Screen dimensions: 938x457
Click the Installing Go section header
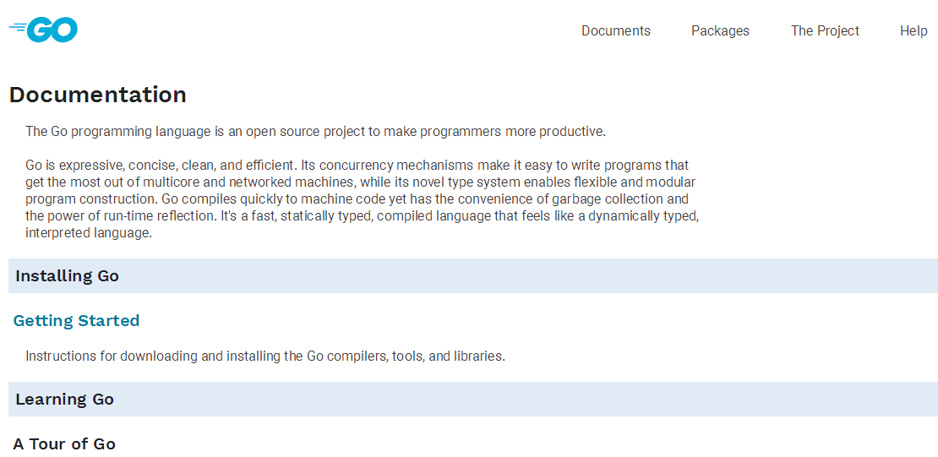(x=68, y=276)
